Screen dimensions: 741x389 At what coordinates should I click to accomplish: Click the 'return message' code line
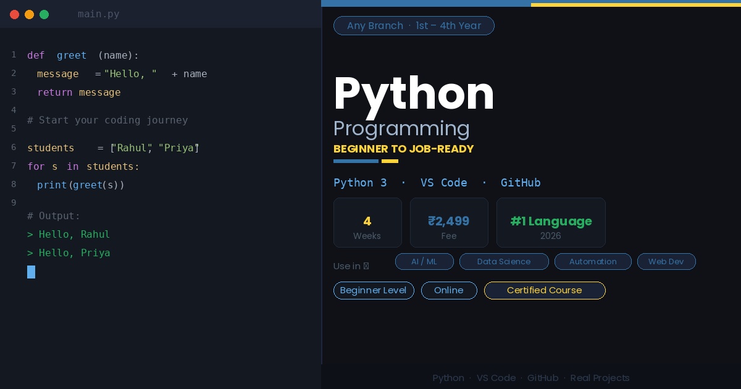pos(79,92)
